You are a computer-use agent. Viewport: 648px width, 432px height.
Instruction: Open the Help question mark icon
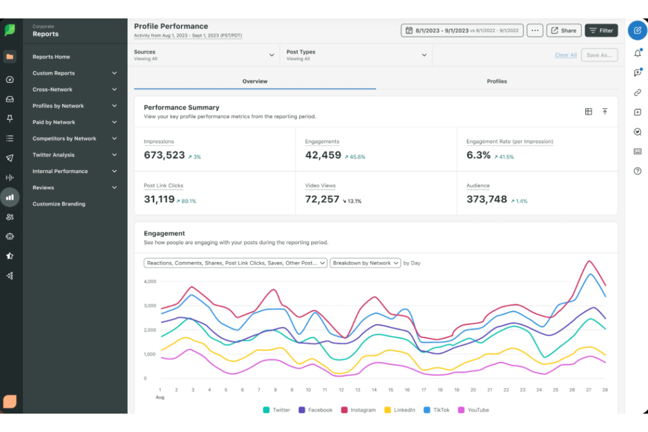(637, 171)
